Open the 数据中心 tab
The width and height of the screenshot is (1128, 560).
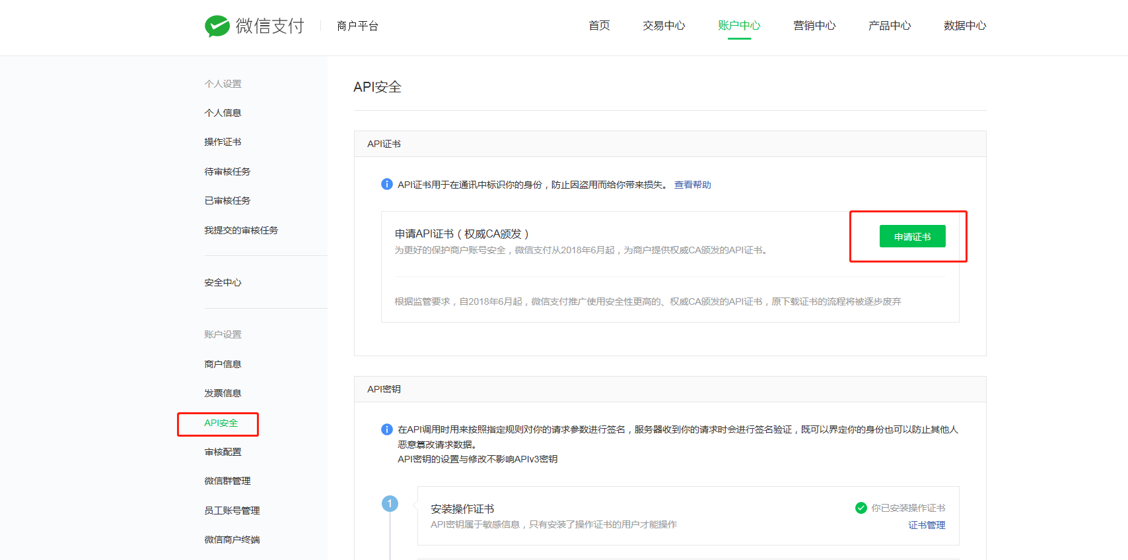pos(966,26)
